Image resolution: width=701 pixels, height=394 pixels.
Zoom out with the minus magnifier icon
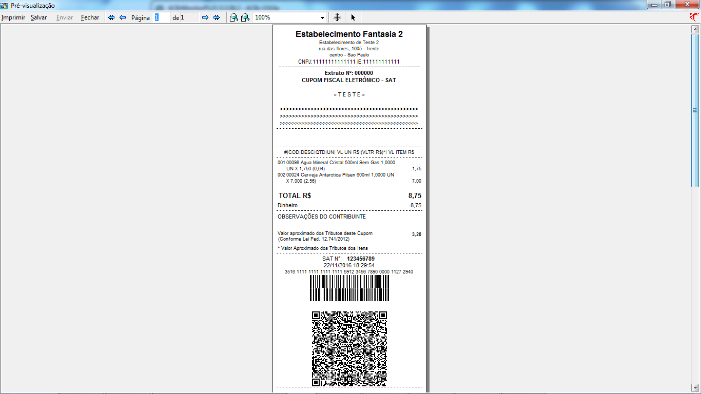pyautogui.click(x=233, y=17)
